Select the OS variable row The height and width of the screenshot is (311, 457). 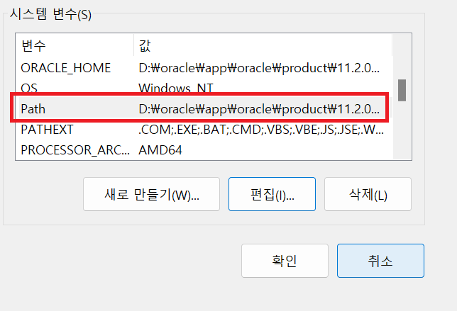tap(204, 88)
